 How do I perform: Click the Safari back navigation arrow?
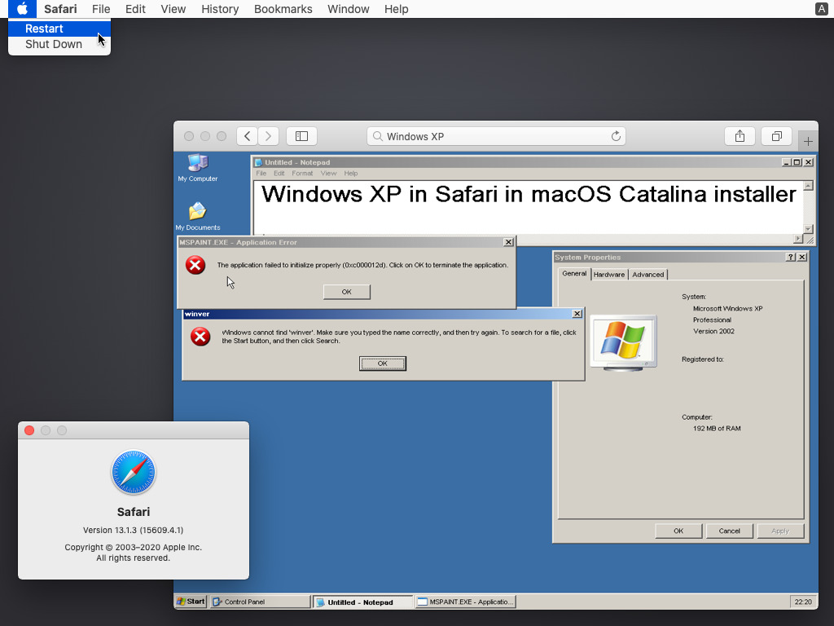248,136
